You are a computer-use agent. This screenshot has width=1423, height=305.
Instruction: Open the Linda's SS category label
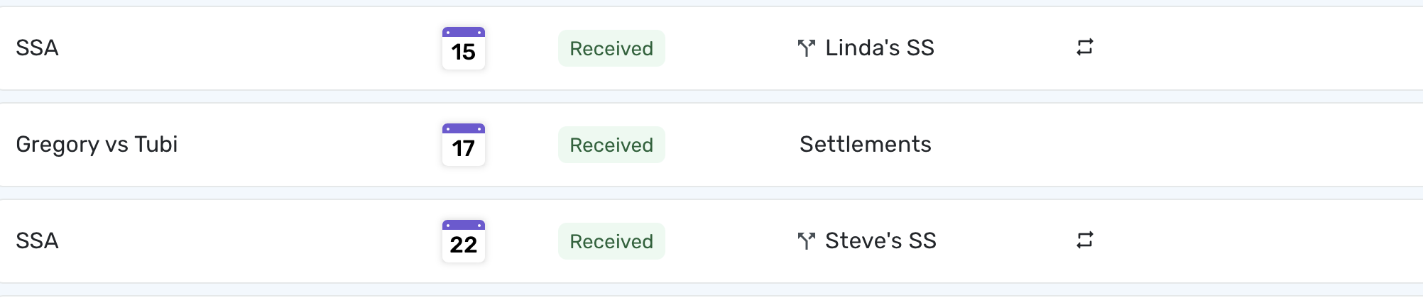879,48
